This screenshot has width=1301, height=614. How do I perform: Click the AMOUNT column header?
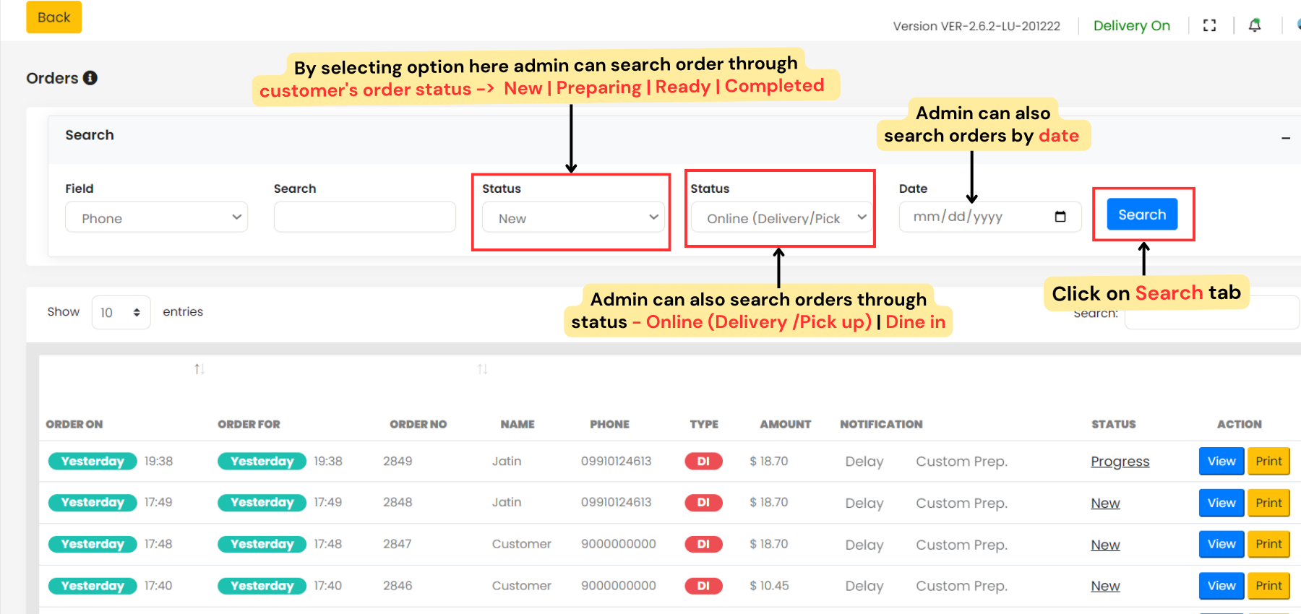point(786,424)
